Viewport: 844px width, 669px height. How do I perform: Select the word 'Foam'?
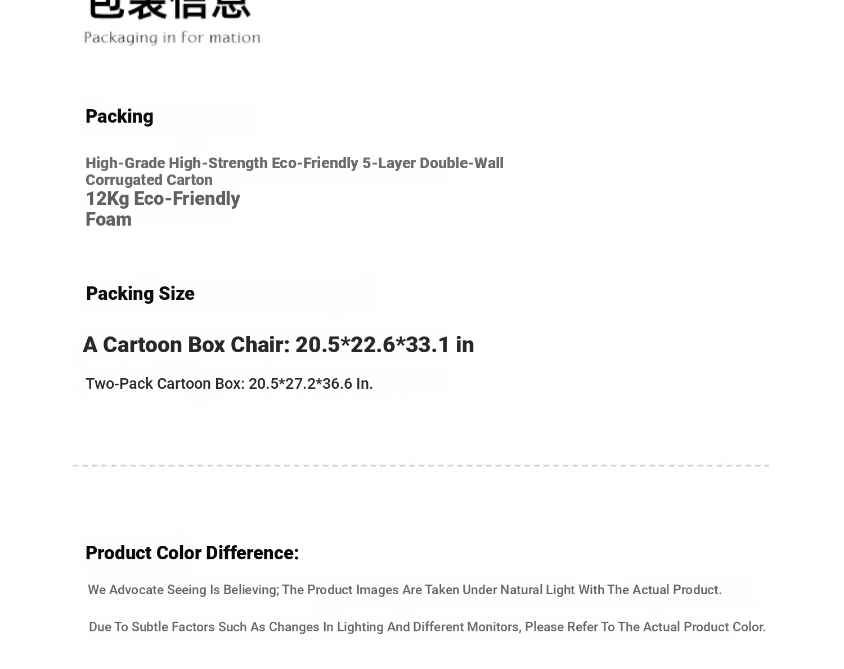pos(109,219)
